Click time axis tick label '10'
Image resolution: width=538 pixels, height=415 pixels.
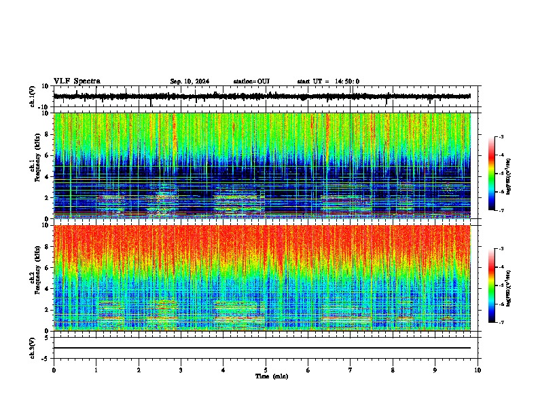click(x=478, y=370)
